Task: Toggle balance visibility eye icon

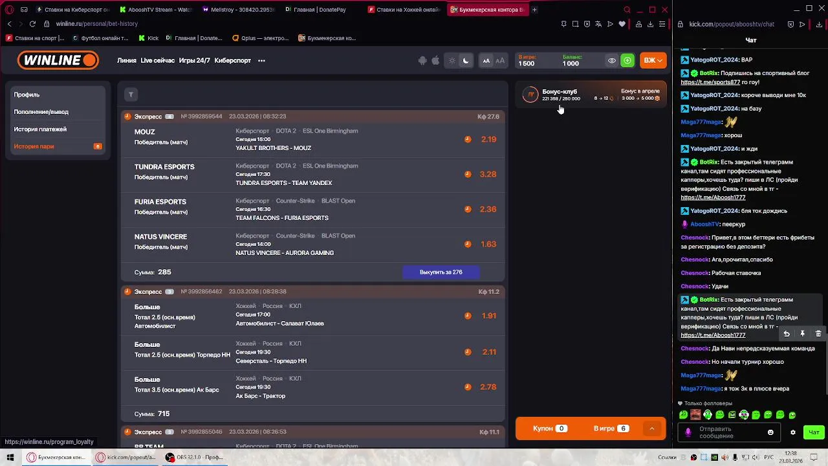Action: (x=611, y=61)
